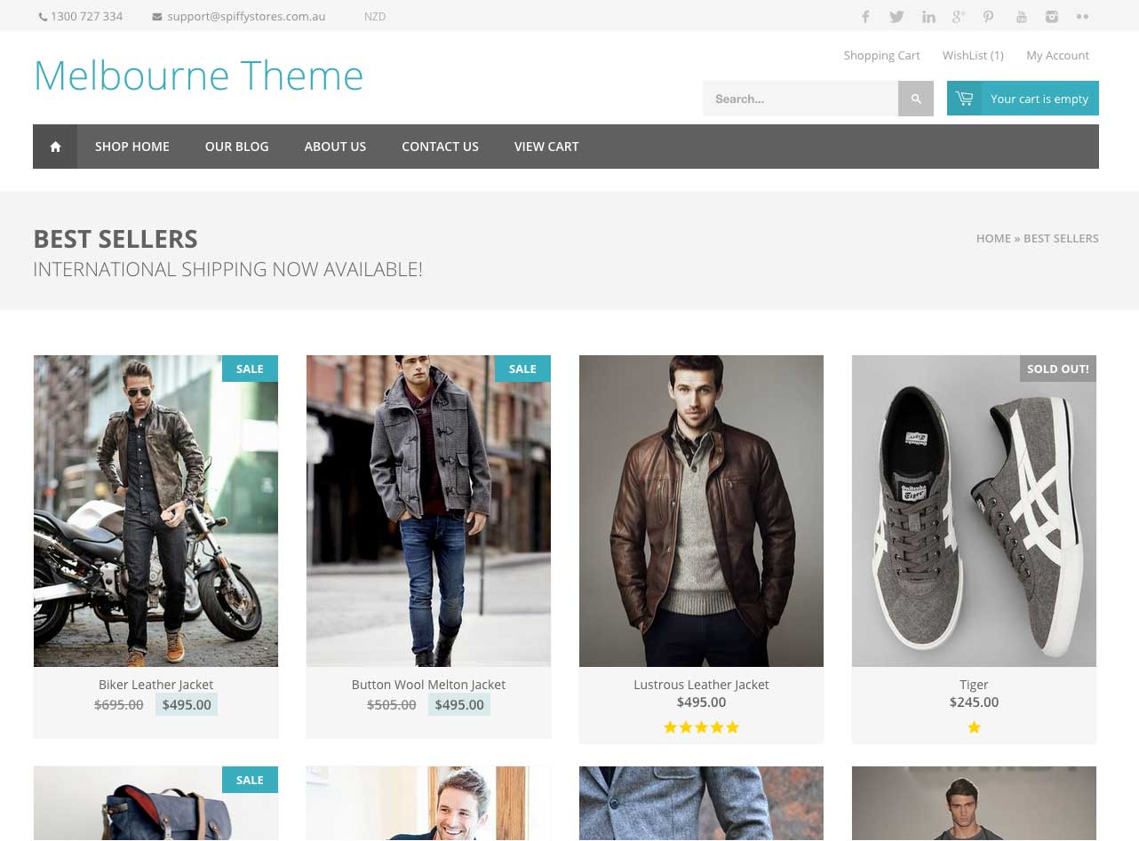This screenshot has width=1139, height=841.
Task: Click the home icon in navigation bar
Action: point(55,147)
